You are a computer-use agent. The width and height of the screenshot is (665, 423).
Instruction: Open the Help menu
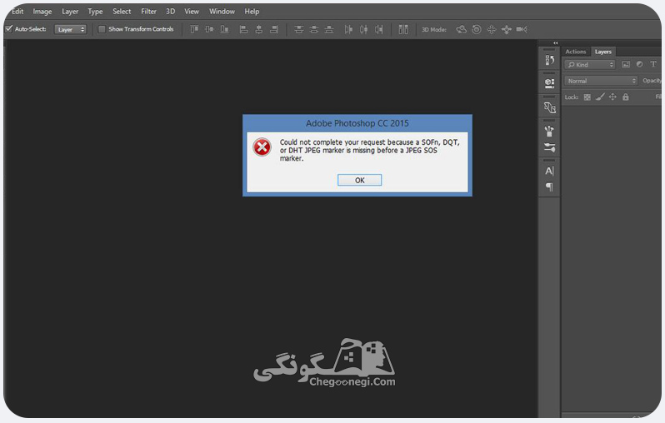(252, 12)
